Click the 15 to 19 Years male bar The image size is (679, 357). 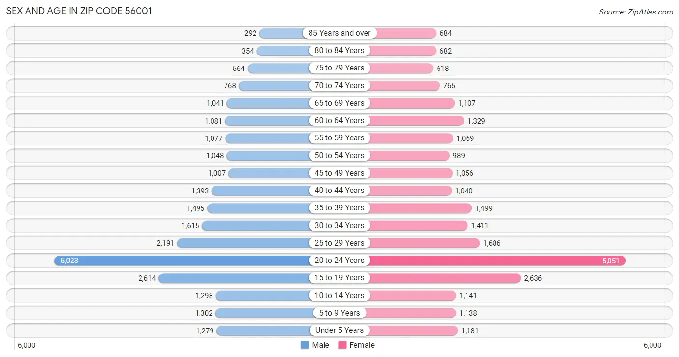tap(234, 278)
